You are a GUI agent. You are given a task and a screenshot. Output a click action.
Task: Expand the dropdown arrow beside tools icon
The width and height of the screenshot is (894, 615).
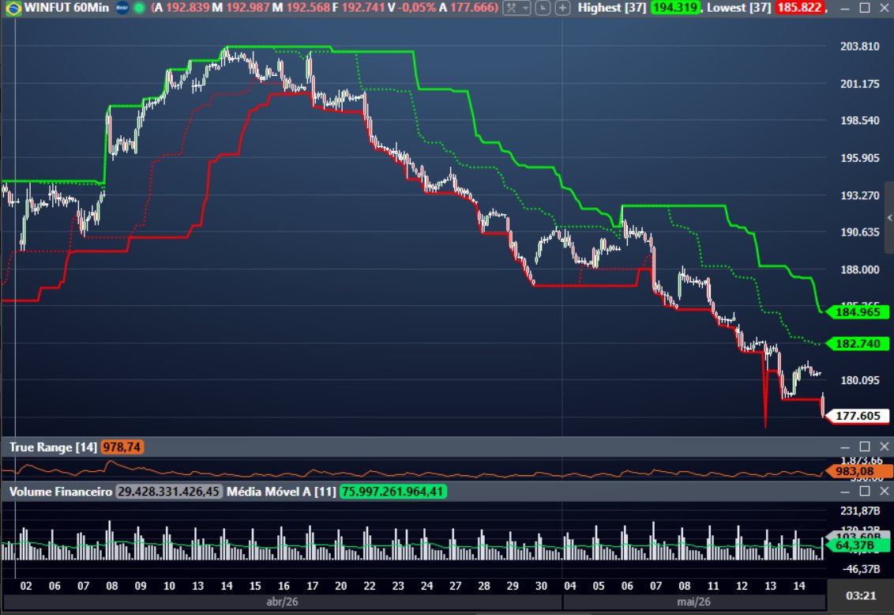click(525, 8)
